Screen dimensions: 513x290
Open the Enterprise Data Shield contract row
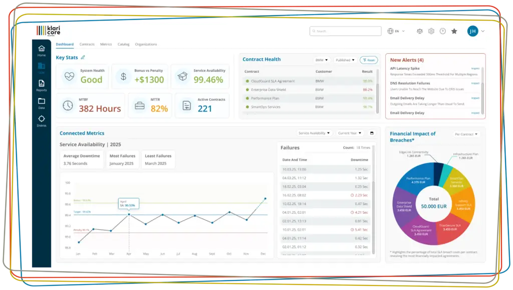point(309,89)
